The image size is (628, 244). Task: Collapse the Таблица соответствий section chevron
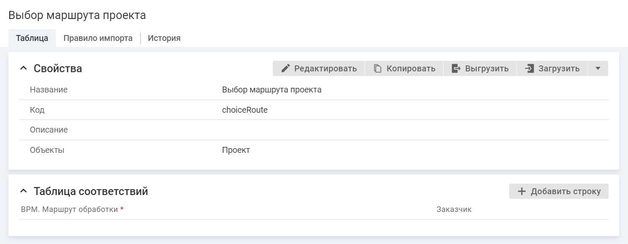24,191
